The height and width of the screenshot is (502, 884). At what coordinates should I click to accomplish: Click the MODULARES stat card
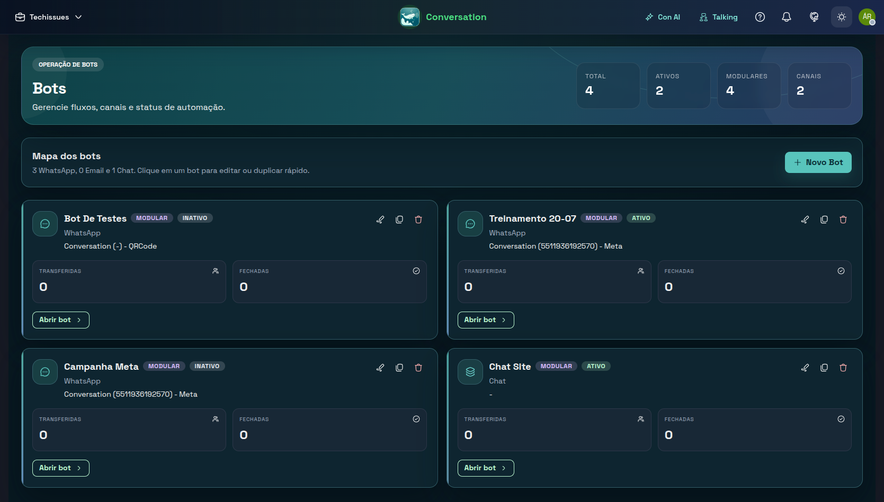tap(749, 86)
